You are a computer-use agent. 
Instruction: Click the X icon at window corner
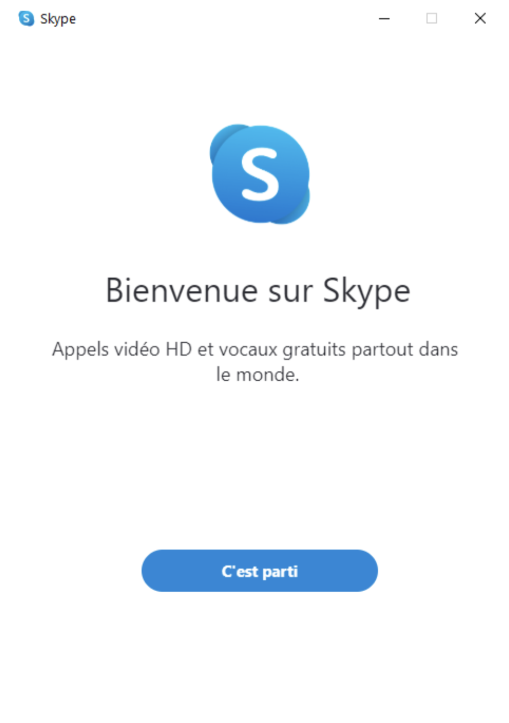pyautogui.click(x=480, y=19)
